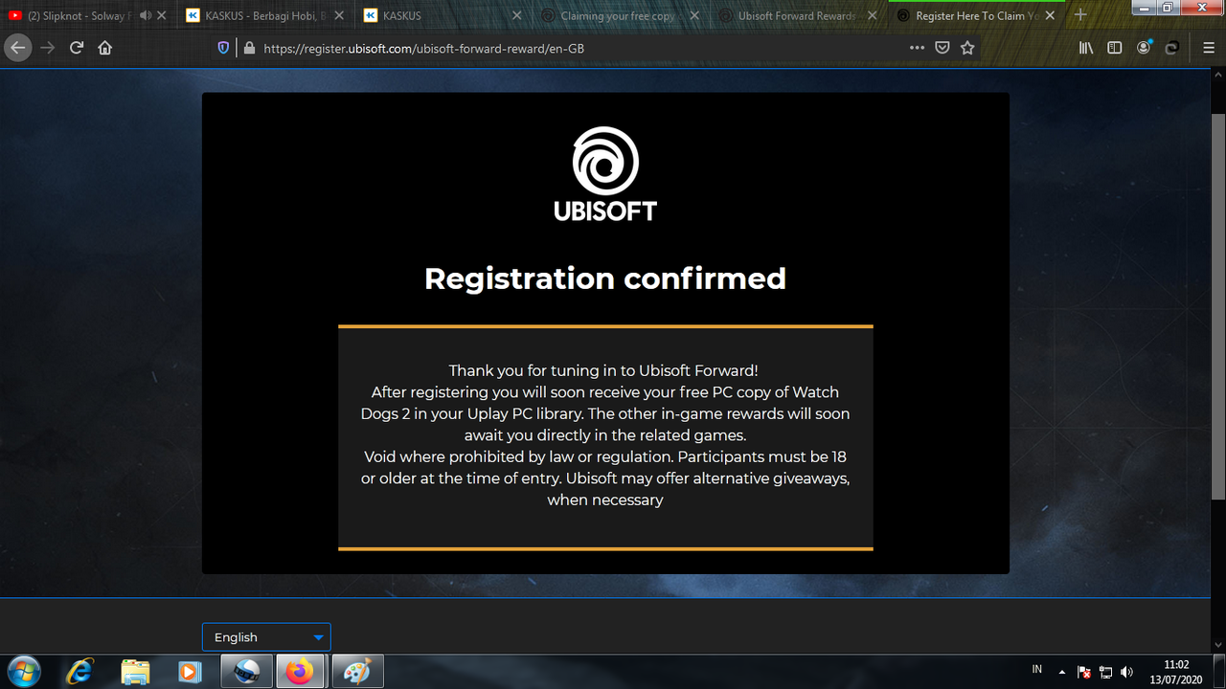Open the volume speaker tray icon
1226x689 pixels.
coord(1126,672)
